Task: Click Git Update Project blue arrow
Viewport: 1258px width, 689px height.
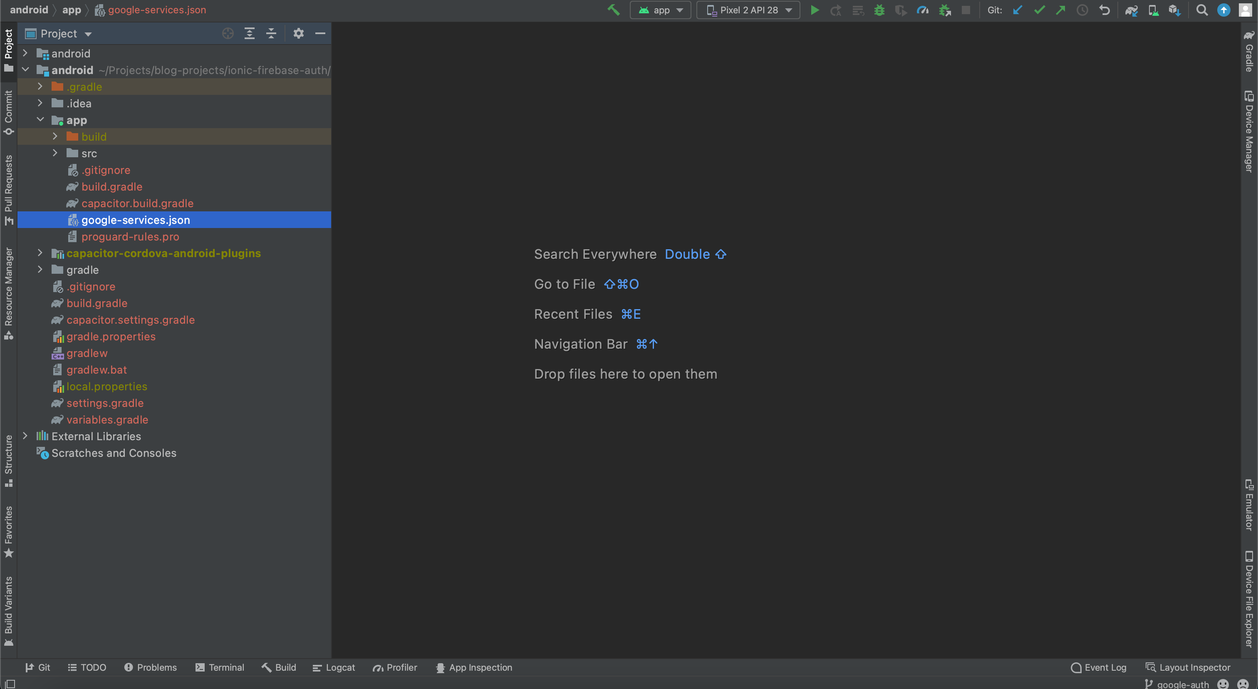Action: [1017, 10]
